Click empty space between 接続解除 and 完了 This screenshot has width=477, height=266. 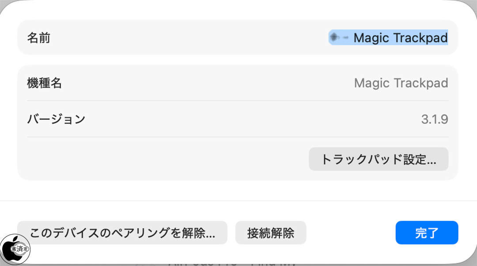coord(351,233)
